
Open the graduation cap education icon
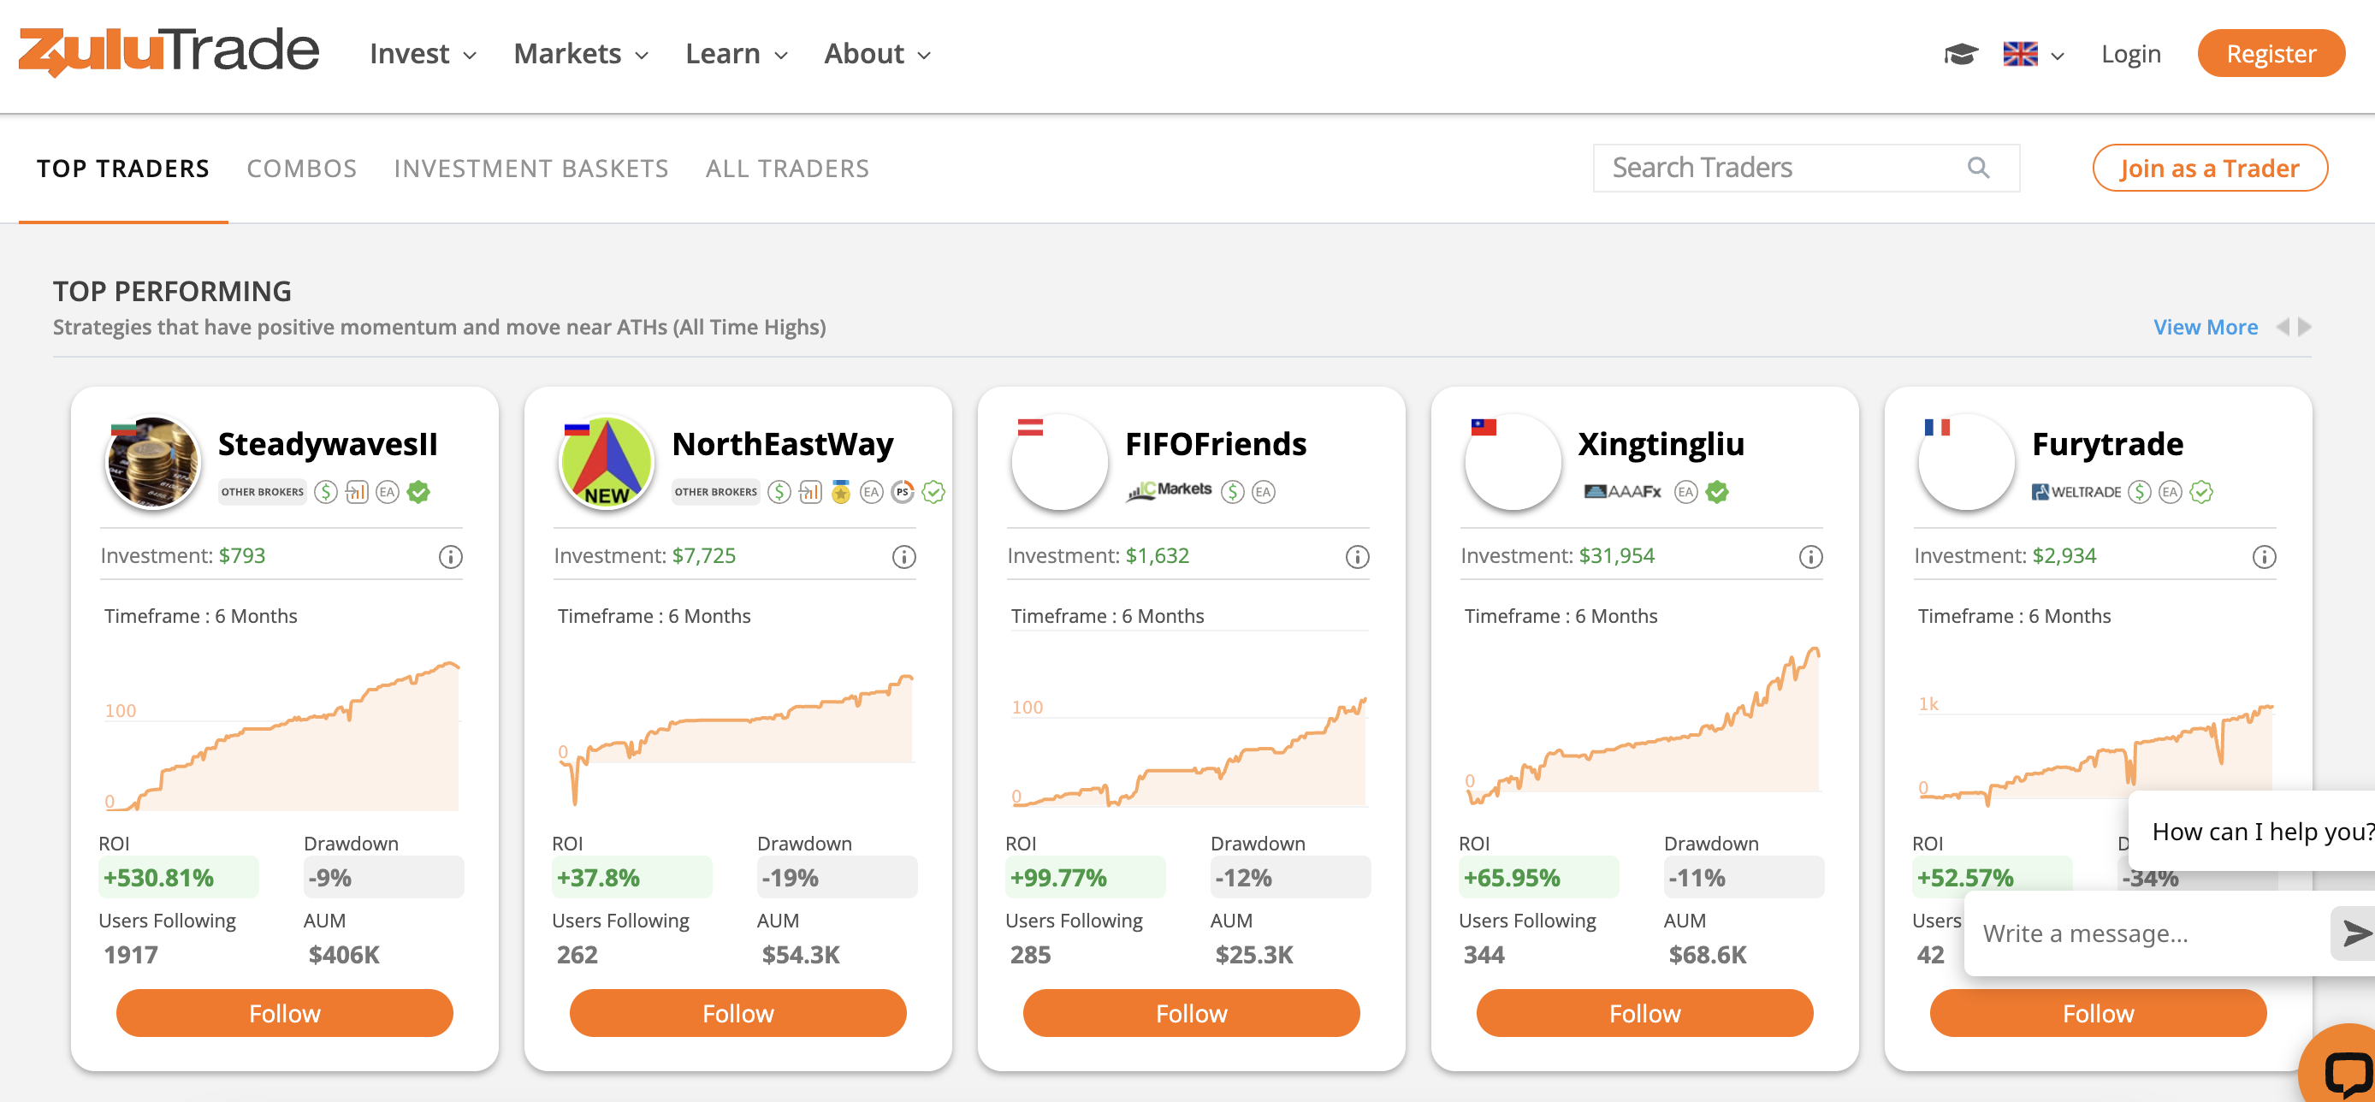coord(1960,55)
